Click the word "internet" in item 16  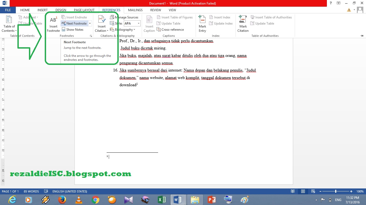coord(175,70)
